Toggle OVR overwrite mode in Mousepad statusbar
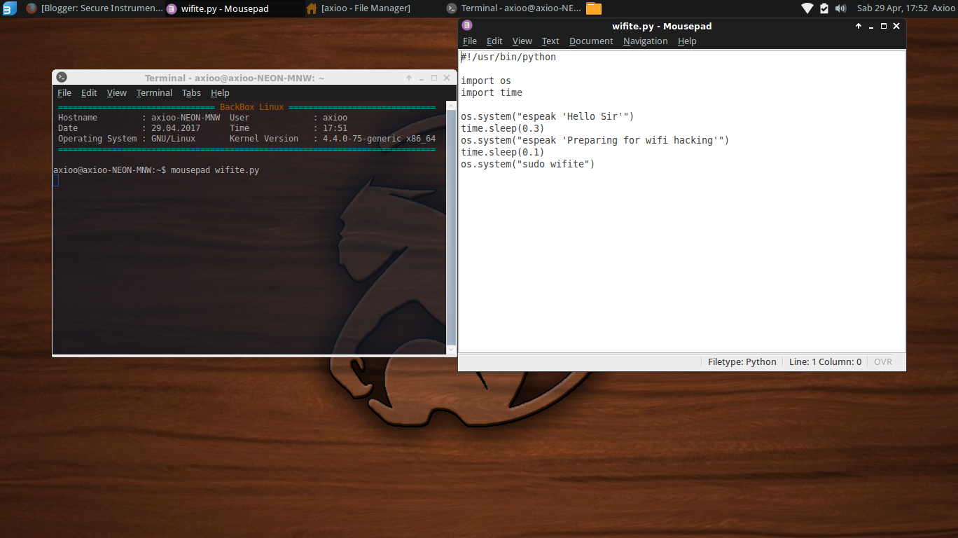Screen dimensions: 958x538 pyautogui.click(x=882, y=361)
